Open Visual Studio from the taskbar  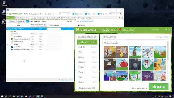[x=30, y=96]
